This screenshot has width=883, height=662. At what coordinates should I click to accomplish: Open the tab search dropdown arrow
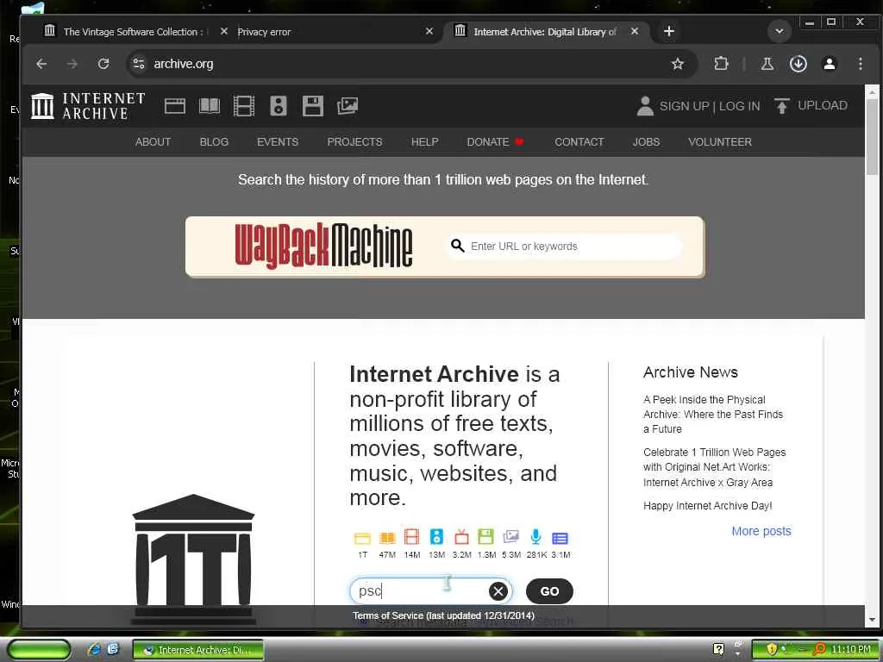(780, 31)
